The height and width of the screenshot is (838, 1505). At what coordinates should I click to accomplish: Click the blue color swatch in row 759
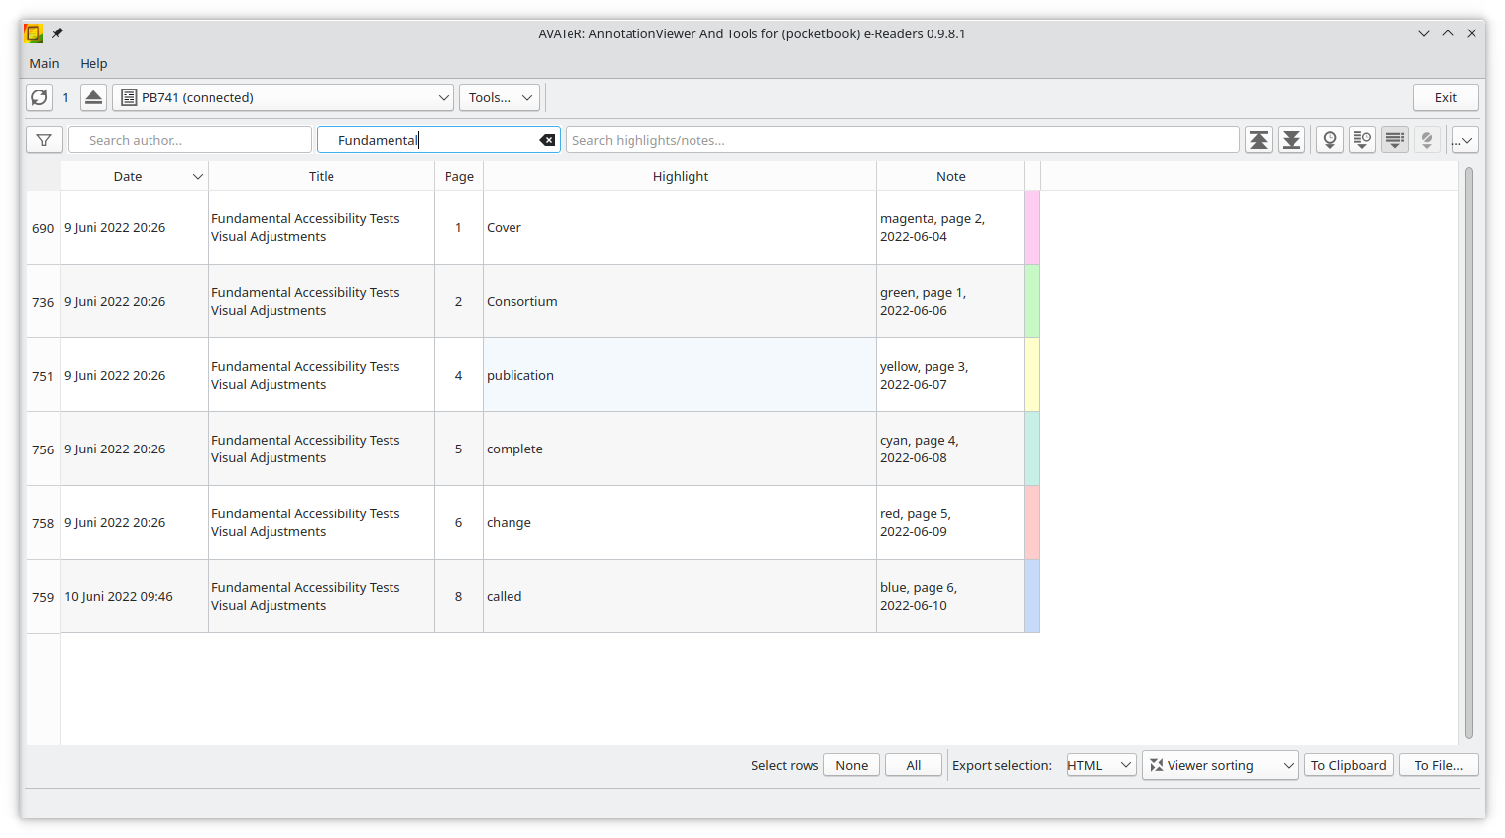coord(1032,596)
